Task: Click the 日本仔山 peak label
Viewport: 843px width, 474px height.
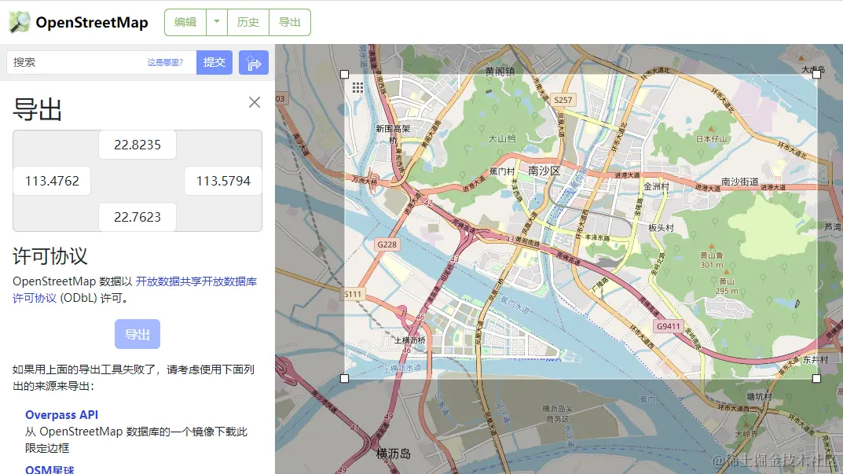Action: [711, 139]
